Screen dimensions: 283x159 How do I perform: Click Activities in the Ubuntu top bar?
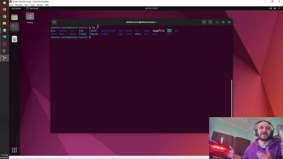coord(16,8)
